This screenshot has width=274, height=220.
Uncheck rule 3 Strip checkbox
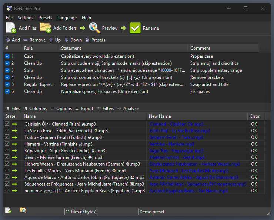pyautogui.click(x=7, y=70)
